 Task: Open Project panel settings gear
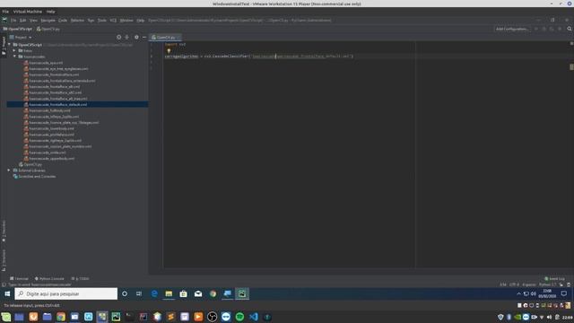tap(136, 37)
